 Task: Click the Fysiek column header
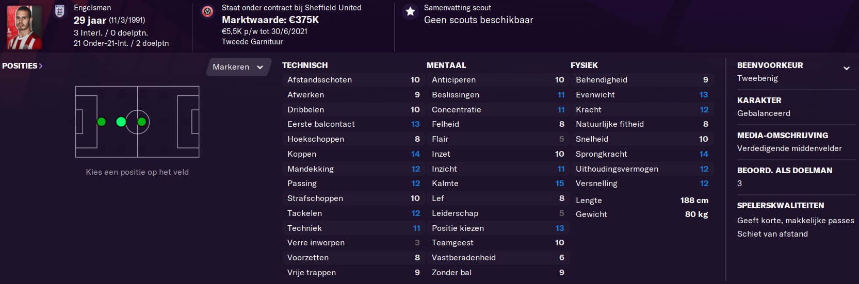tap(584, 65)
